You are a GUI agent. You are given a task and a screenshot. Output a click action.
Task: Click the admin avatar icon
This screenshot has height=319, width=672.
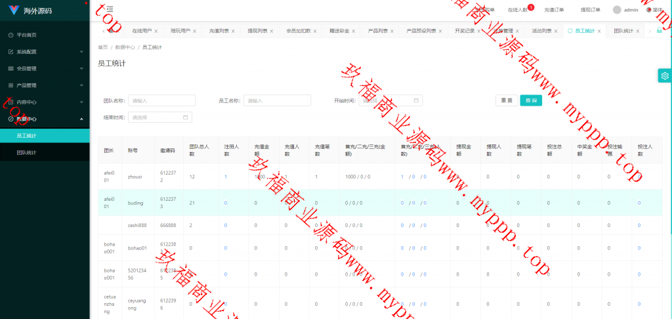pos(617,10)
